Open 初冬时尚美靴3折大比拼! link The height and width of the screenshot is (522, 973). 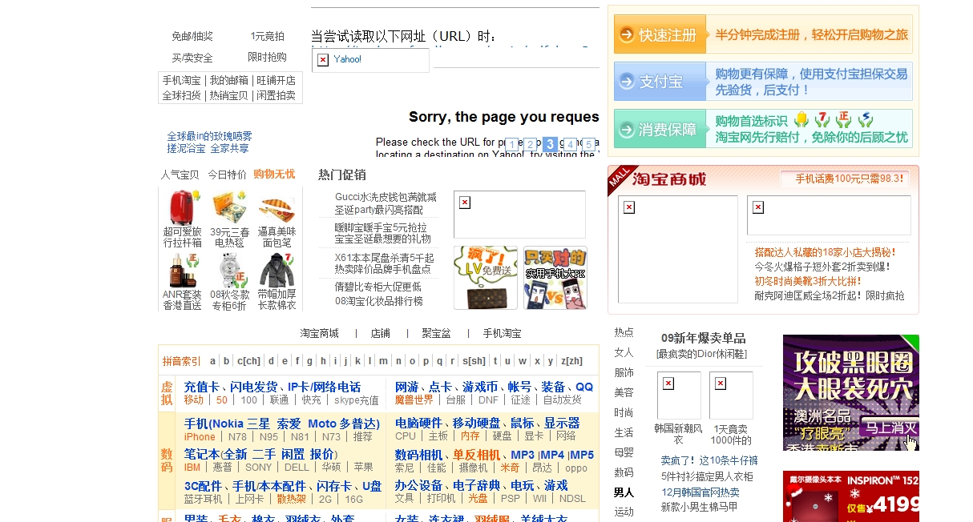[808, 281]
